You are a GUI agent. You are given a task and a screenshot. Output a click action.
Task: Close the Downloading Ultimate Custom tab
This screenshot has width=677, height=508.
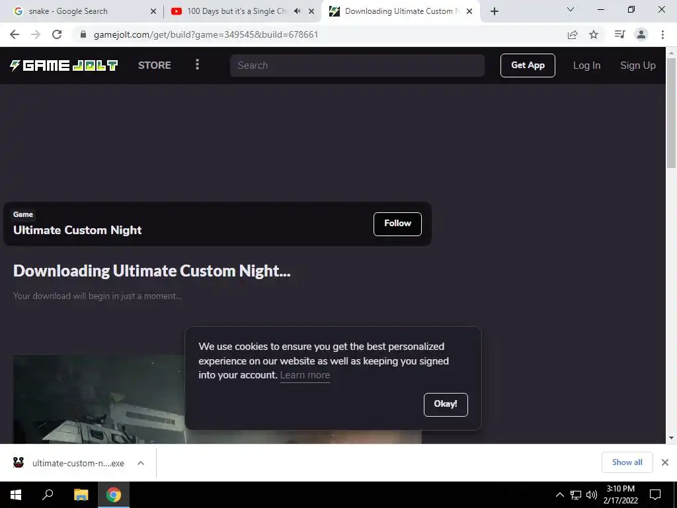(x=469, y=11)
